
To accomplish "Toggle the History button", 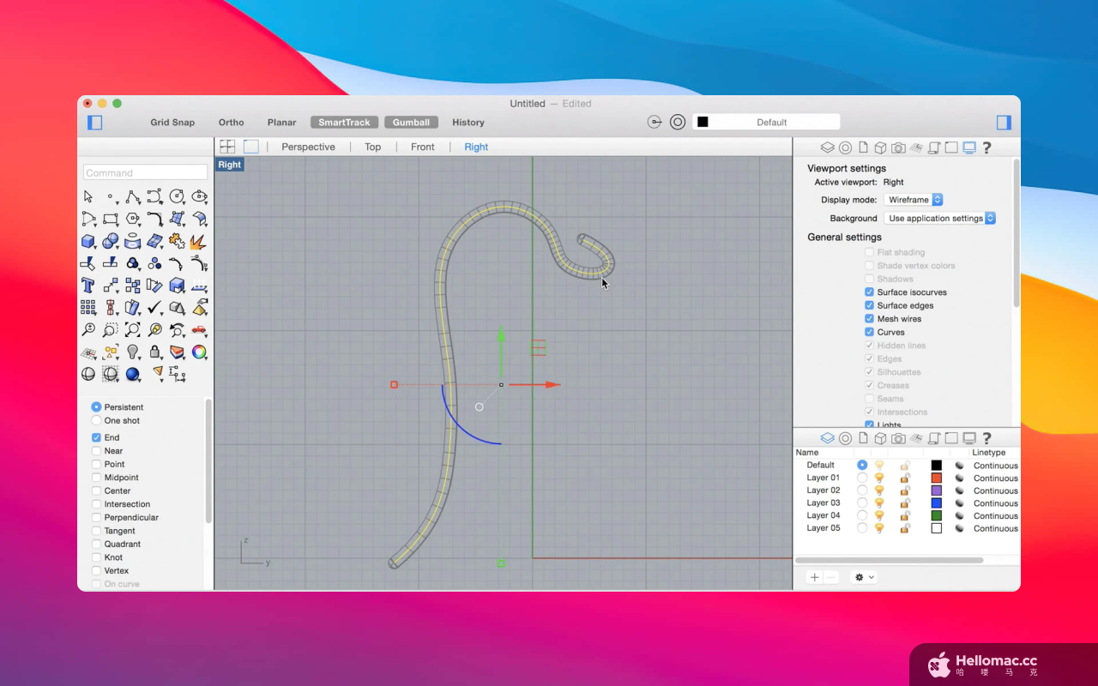I will pyautogui.click(x=468, y=123).
